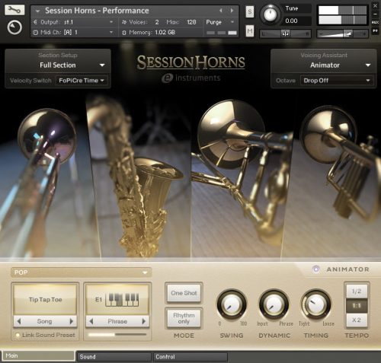Mute the instrument with M button
Screen dimensions: 381x363
(250, 31)
